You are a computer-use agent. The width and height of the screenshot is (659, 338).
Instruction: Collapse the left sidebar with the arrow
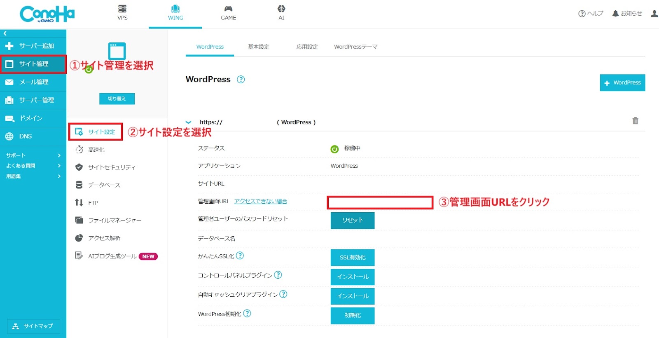5,33
